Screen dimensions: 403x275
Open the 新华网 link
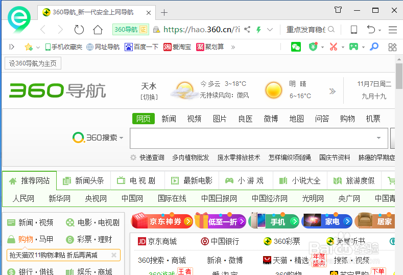59,198
